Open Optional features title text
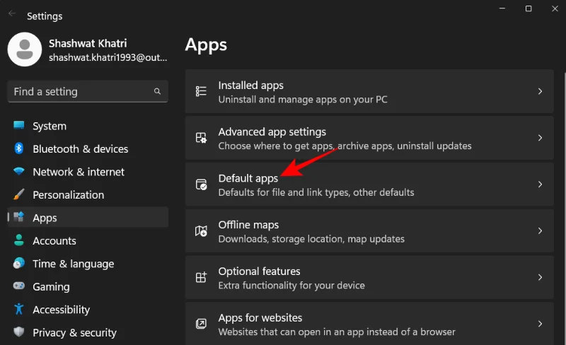The image size is (566, 345). click(259, 271)
